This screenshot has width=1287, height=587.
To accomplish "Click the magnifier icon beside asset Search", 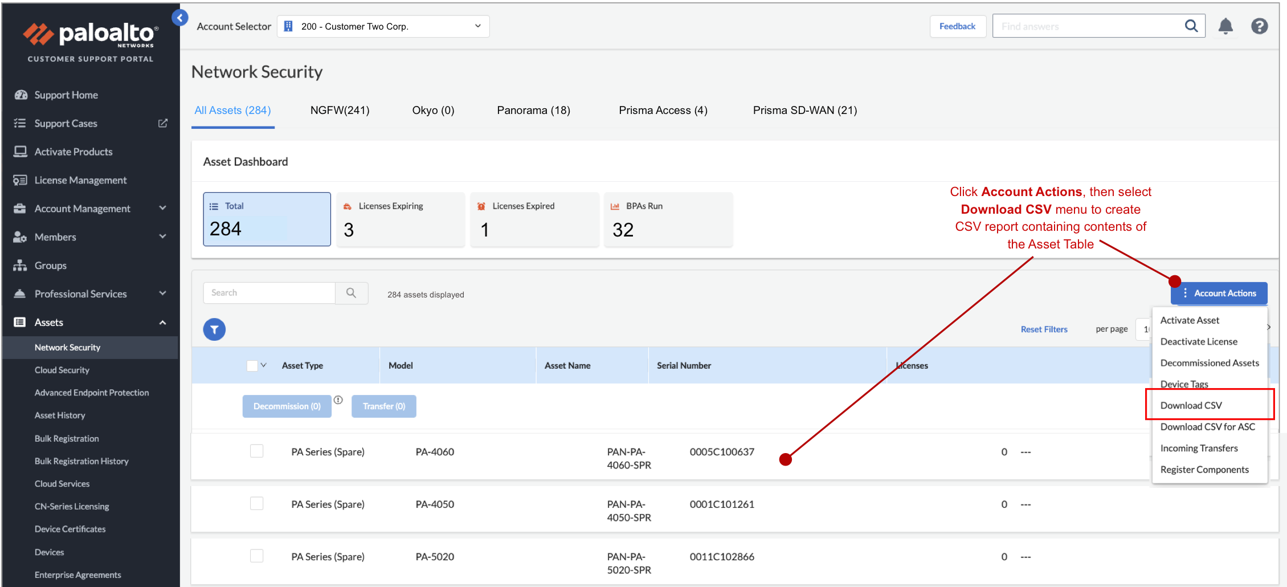I will [x=352, y=293].
